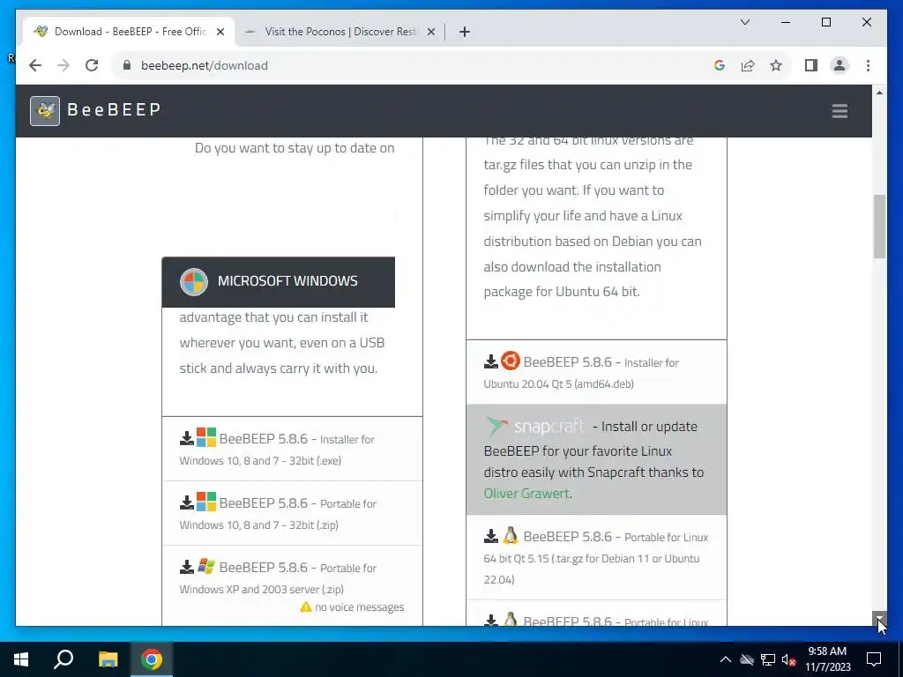Open taskbar search
The width and height of the screenshot is (903, 677).
coord(63,659)
